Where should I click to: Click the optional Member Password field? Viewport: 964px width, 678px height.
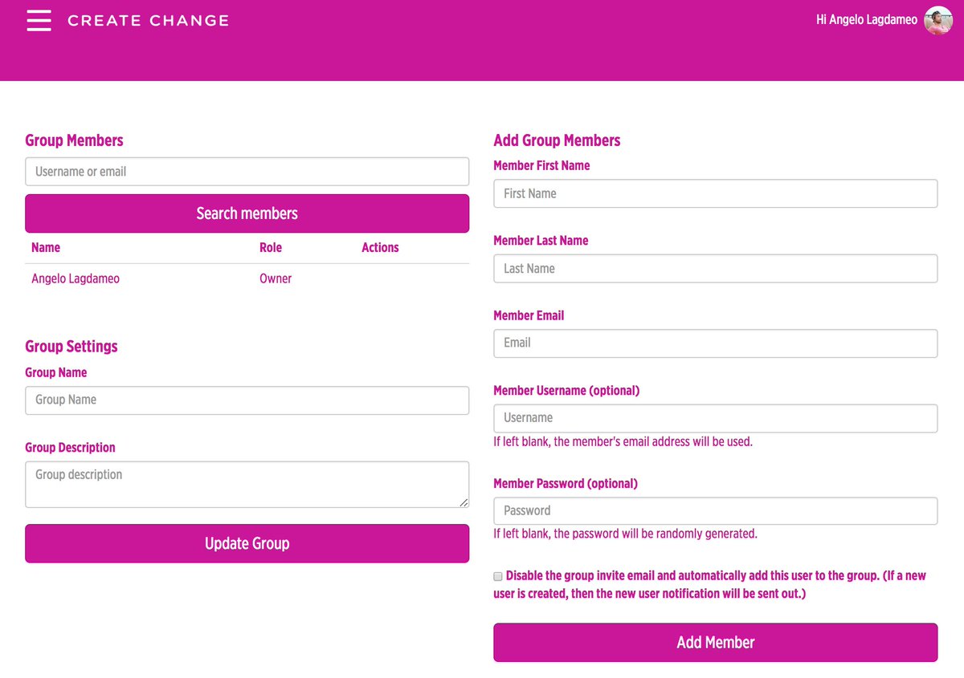pyautogui.click(x=716, y=511)
